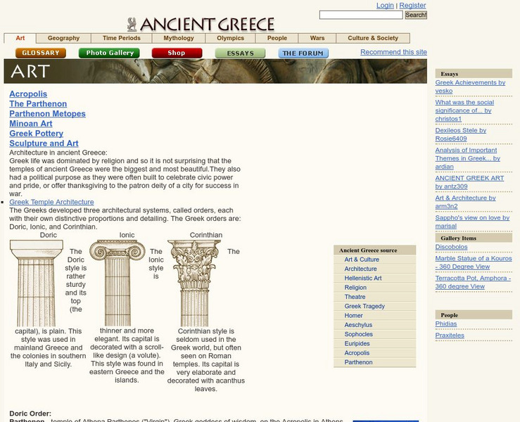This screenshot has width=520, height=422.
Task: Select the Time Periods tab
Action: pyautogui.click(x=122, y=39)
